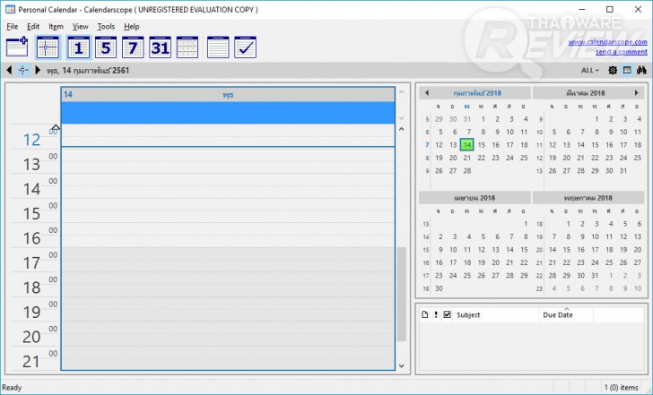
Task: Click the 21 hour label
Action: (31, 362)
